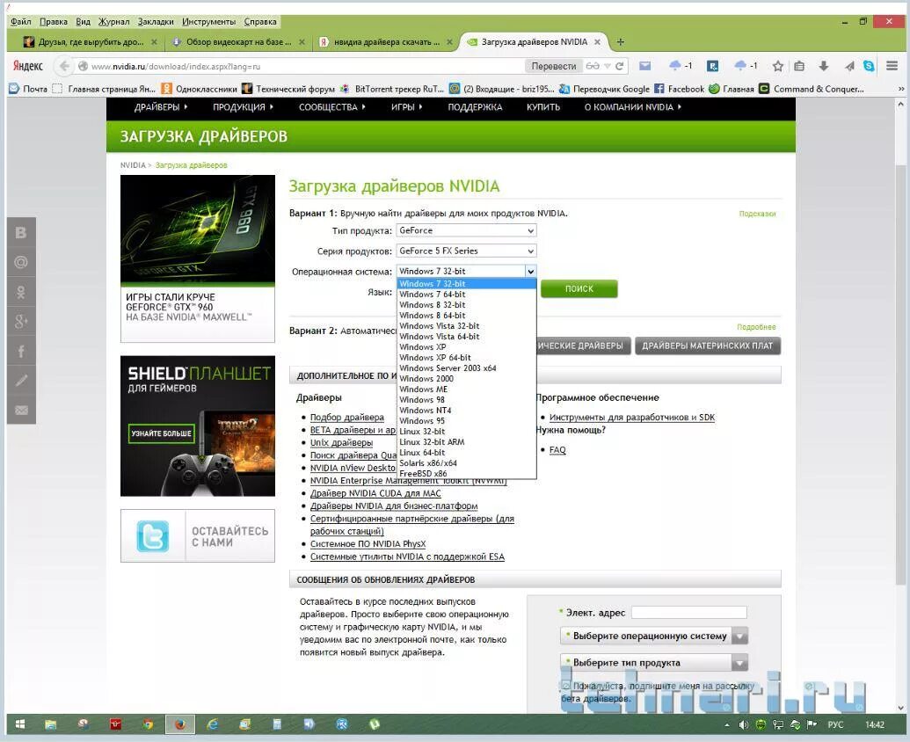Open Internet Explorer from the taskbar
The width and height of the screenshot is (910, 742).
pyautogui.click(x=213, y=724)
